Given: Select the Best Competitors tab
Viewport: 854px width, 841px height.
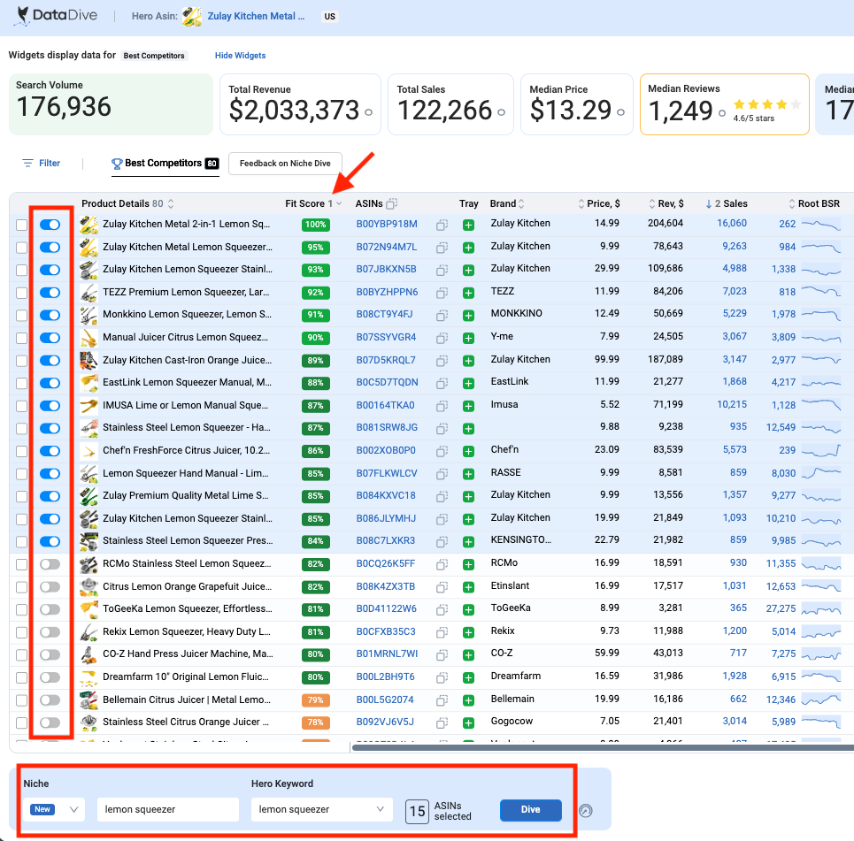Looking at the screenshot, I should point(165,164).
